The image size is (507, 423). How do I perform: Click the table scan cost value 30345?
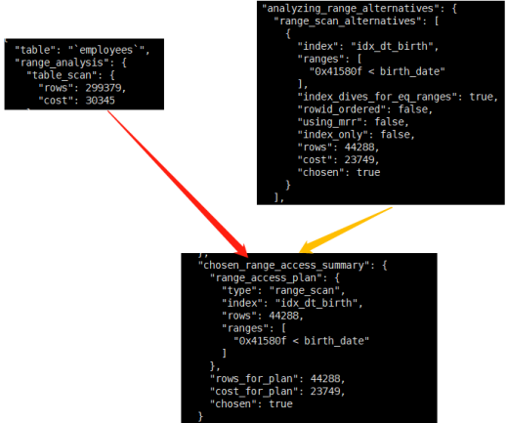pos(100,101)
